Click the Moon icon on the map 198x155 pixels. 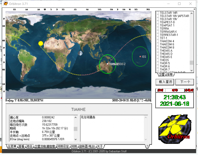(80, 53)
